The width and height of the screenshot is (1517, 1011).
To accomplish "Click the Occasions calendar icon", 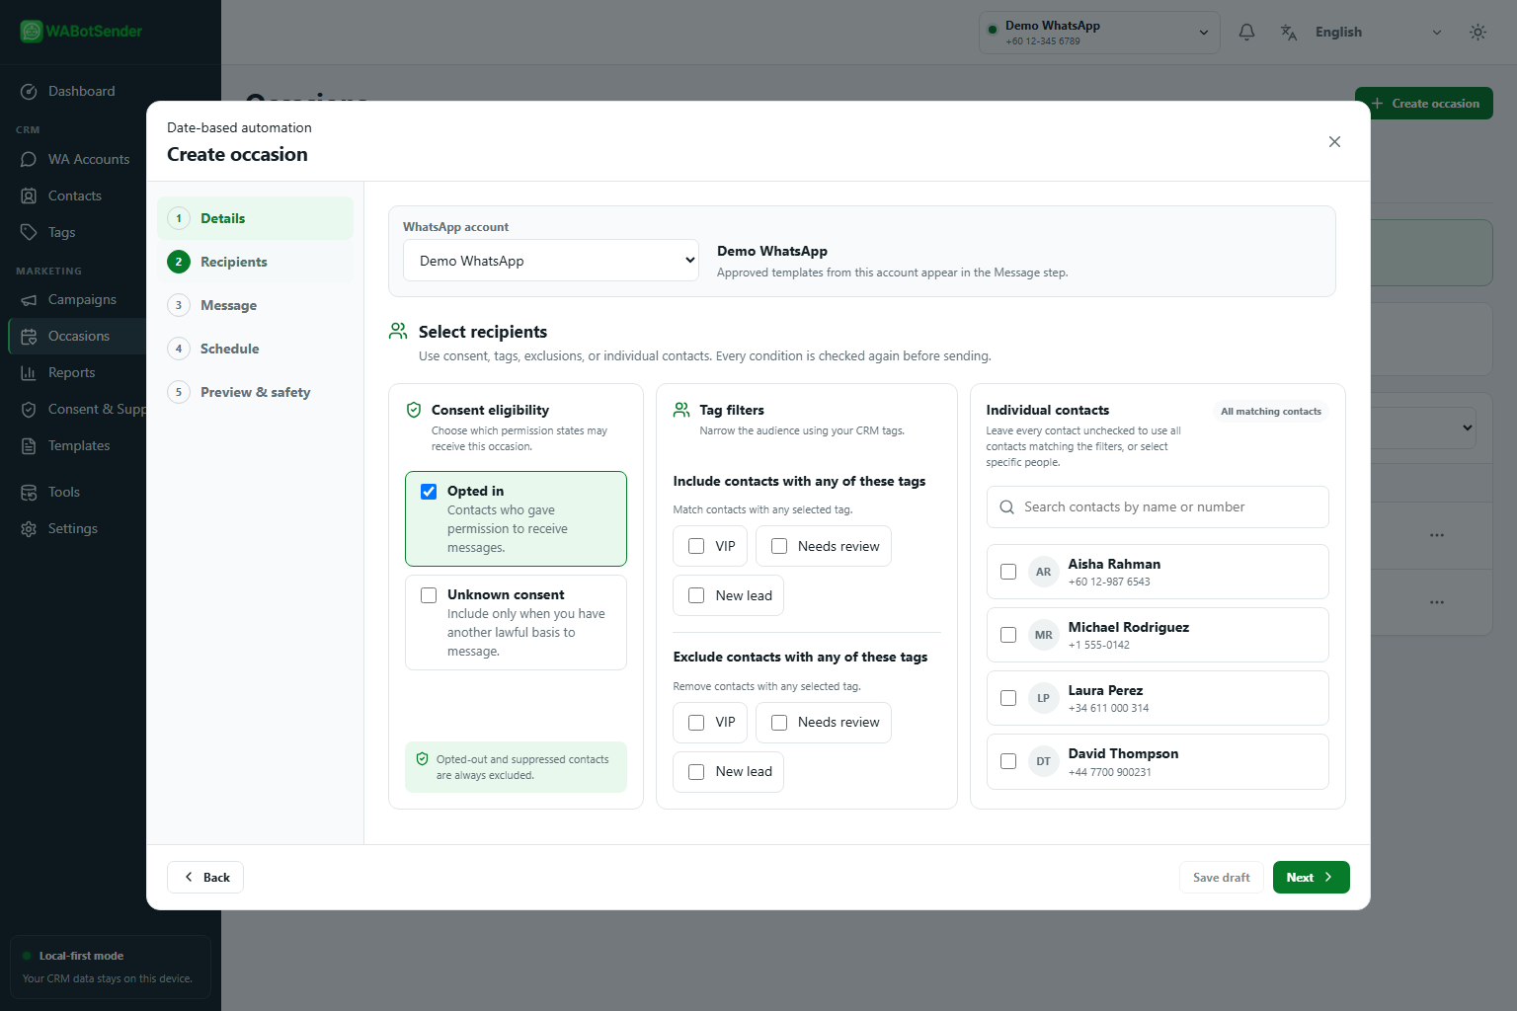I will click(29, 337).
